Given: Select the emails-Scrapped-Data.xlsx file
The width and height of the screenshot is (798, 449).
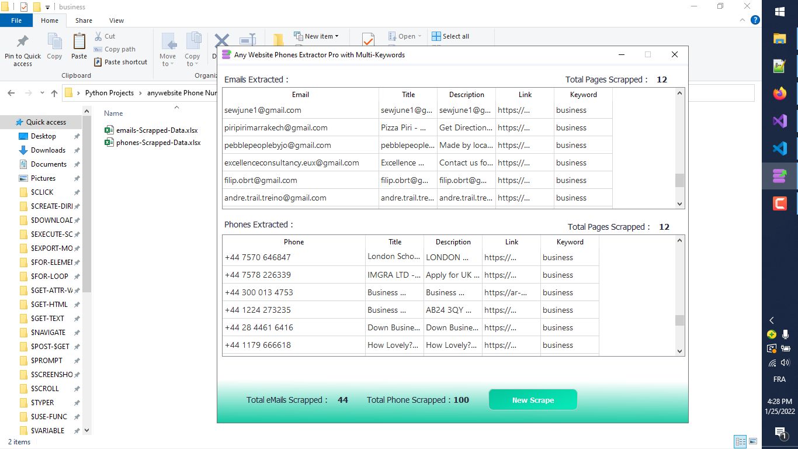Looking at the screenshot, I should point(152,130).
